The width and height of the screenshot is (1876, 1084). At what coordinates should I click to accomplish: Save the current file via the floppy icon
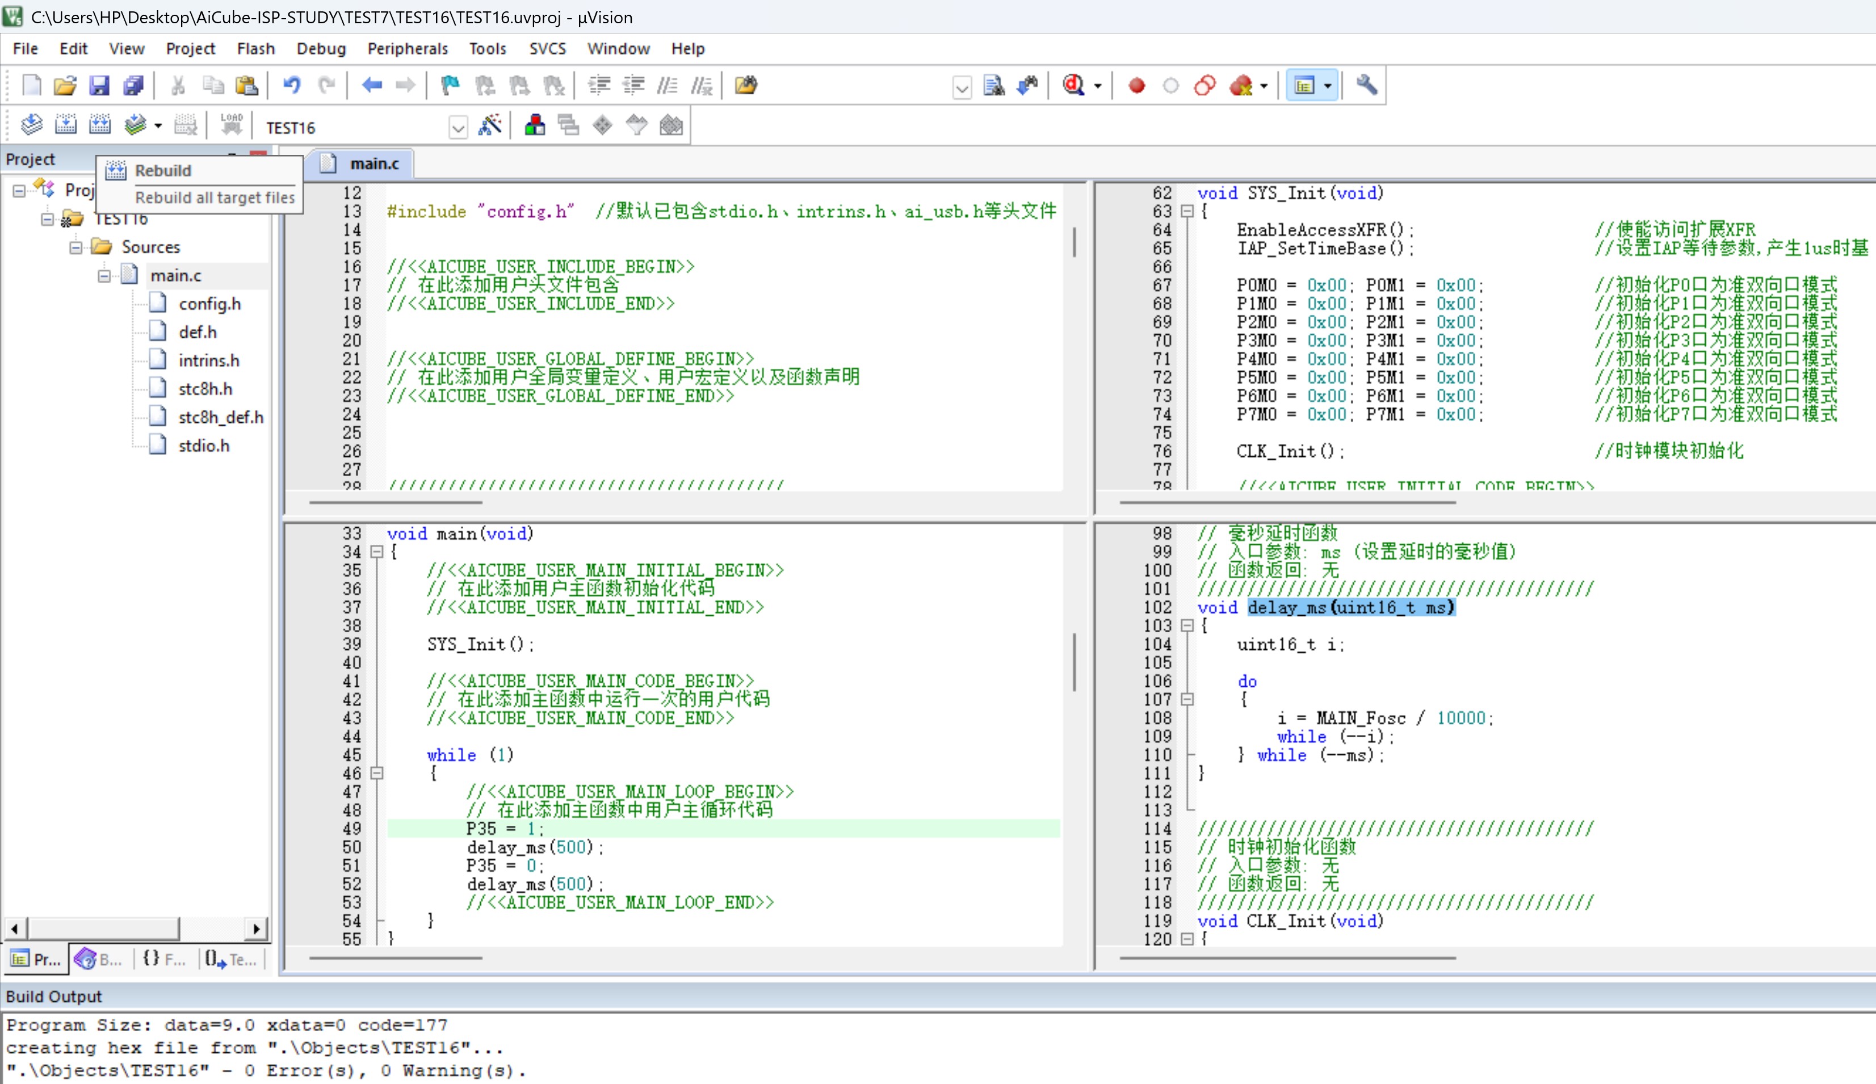[x=99, y=86]
